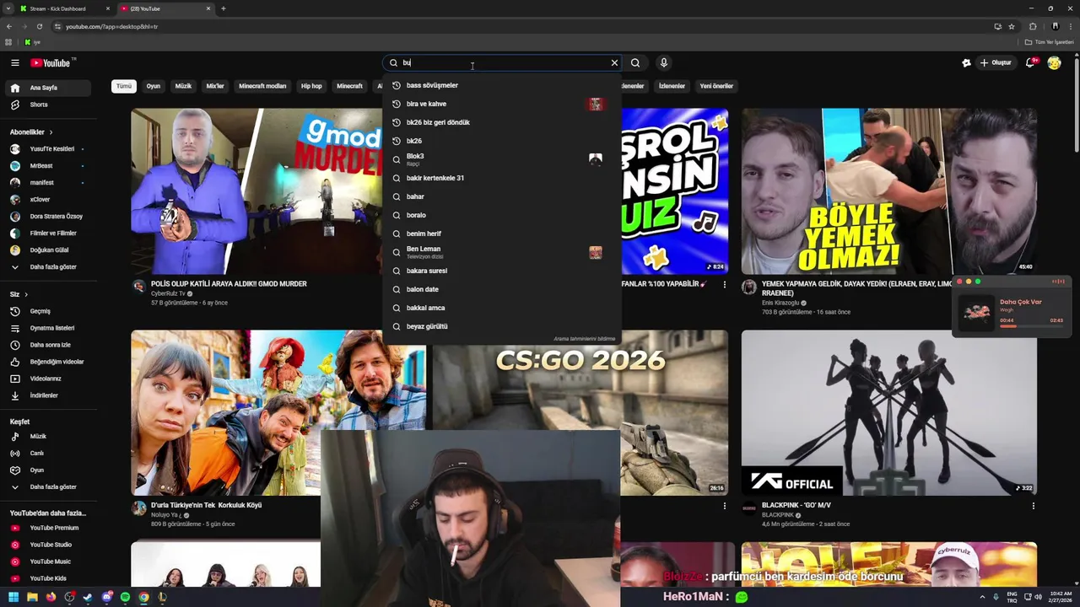Screen dimensions: 1080x607
Task: Choose 'boralo' suggestion
Action: click(501, 215)
